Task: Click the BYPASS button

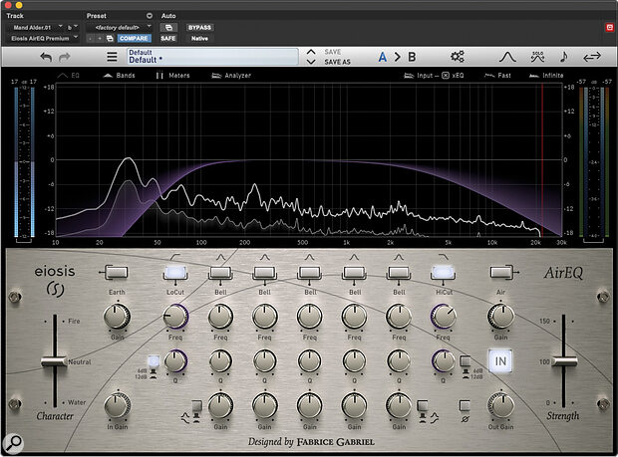Action: [x=199, y=27]
